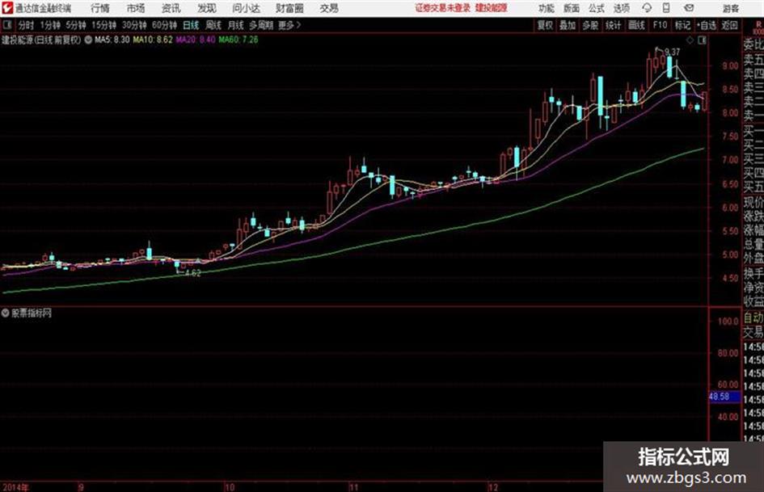Click the 建投能源(日线 前复权) chart title
Screen dimensions: 764x492
click(41, 40)
